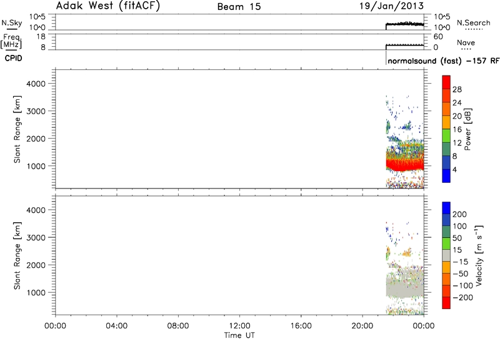Click the 20:00 time tick label
This screenshot has height=339, width=500.
pos(362,326)
